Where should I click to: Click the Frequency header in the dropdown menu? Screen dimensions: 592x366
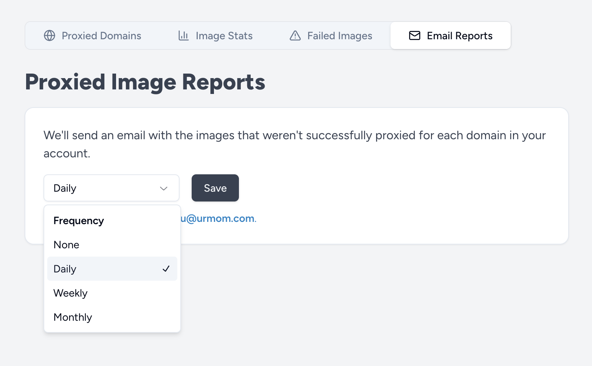[x=79, y=221]
